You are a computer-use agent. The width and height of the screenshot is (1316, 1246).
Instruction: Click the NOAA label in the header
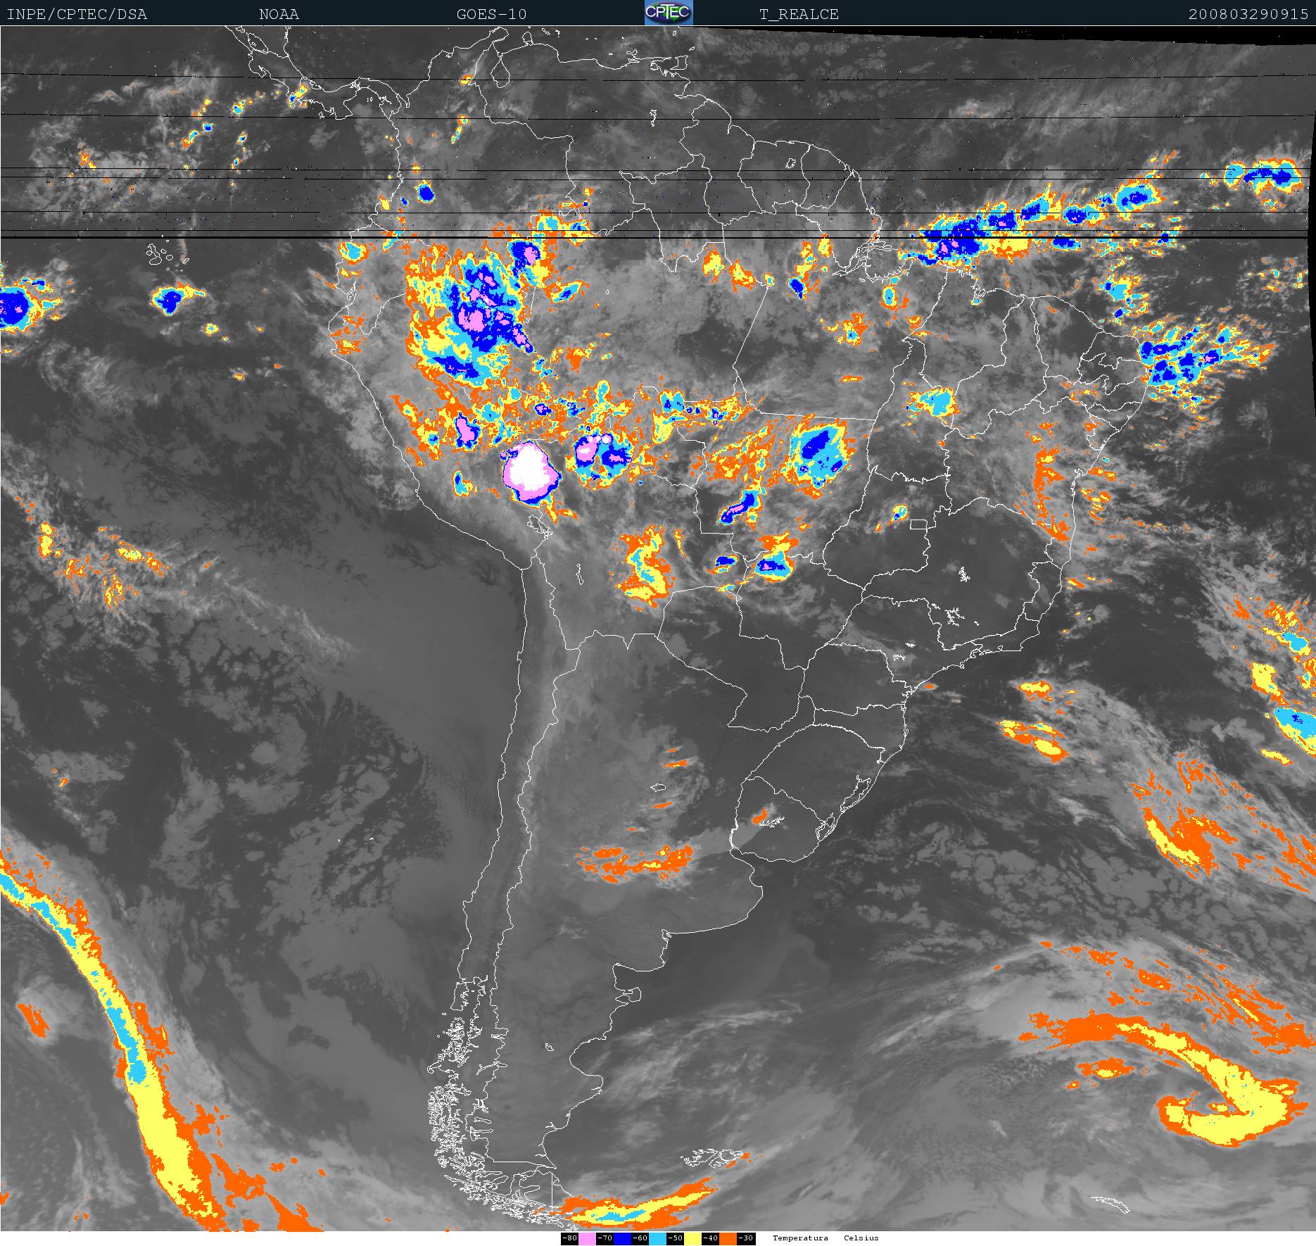(x=279, y=15)
